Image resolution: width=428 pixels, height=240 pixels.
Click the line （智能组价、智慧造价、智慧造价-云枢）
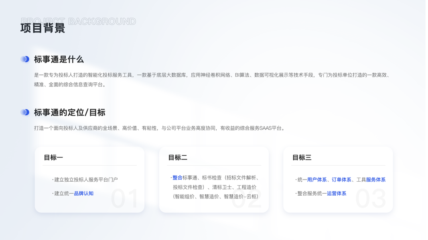pos(215,196)
